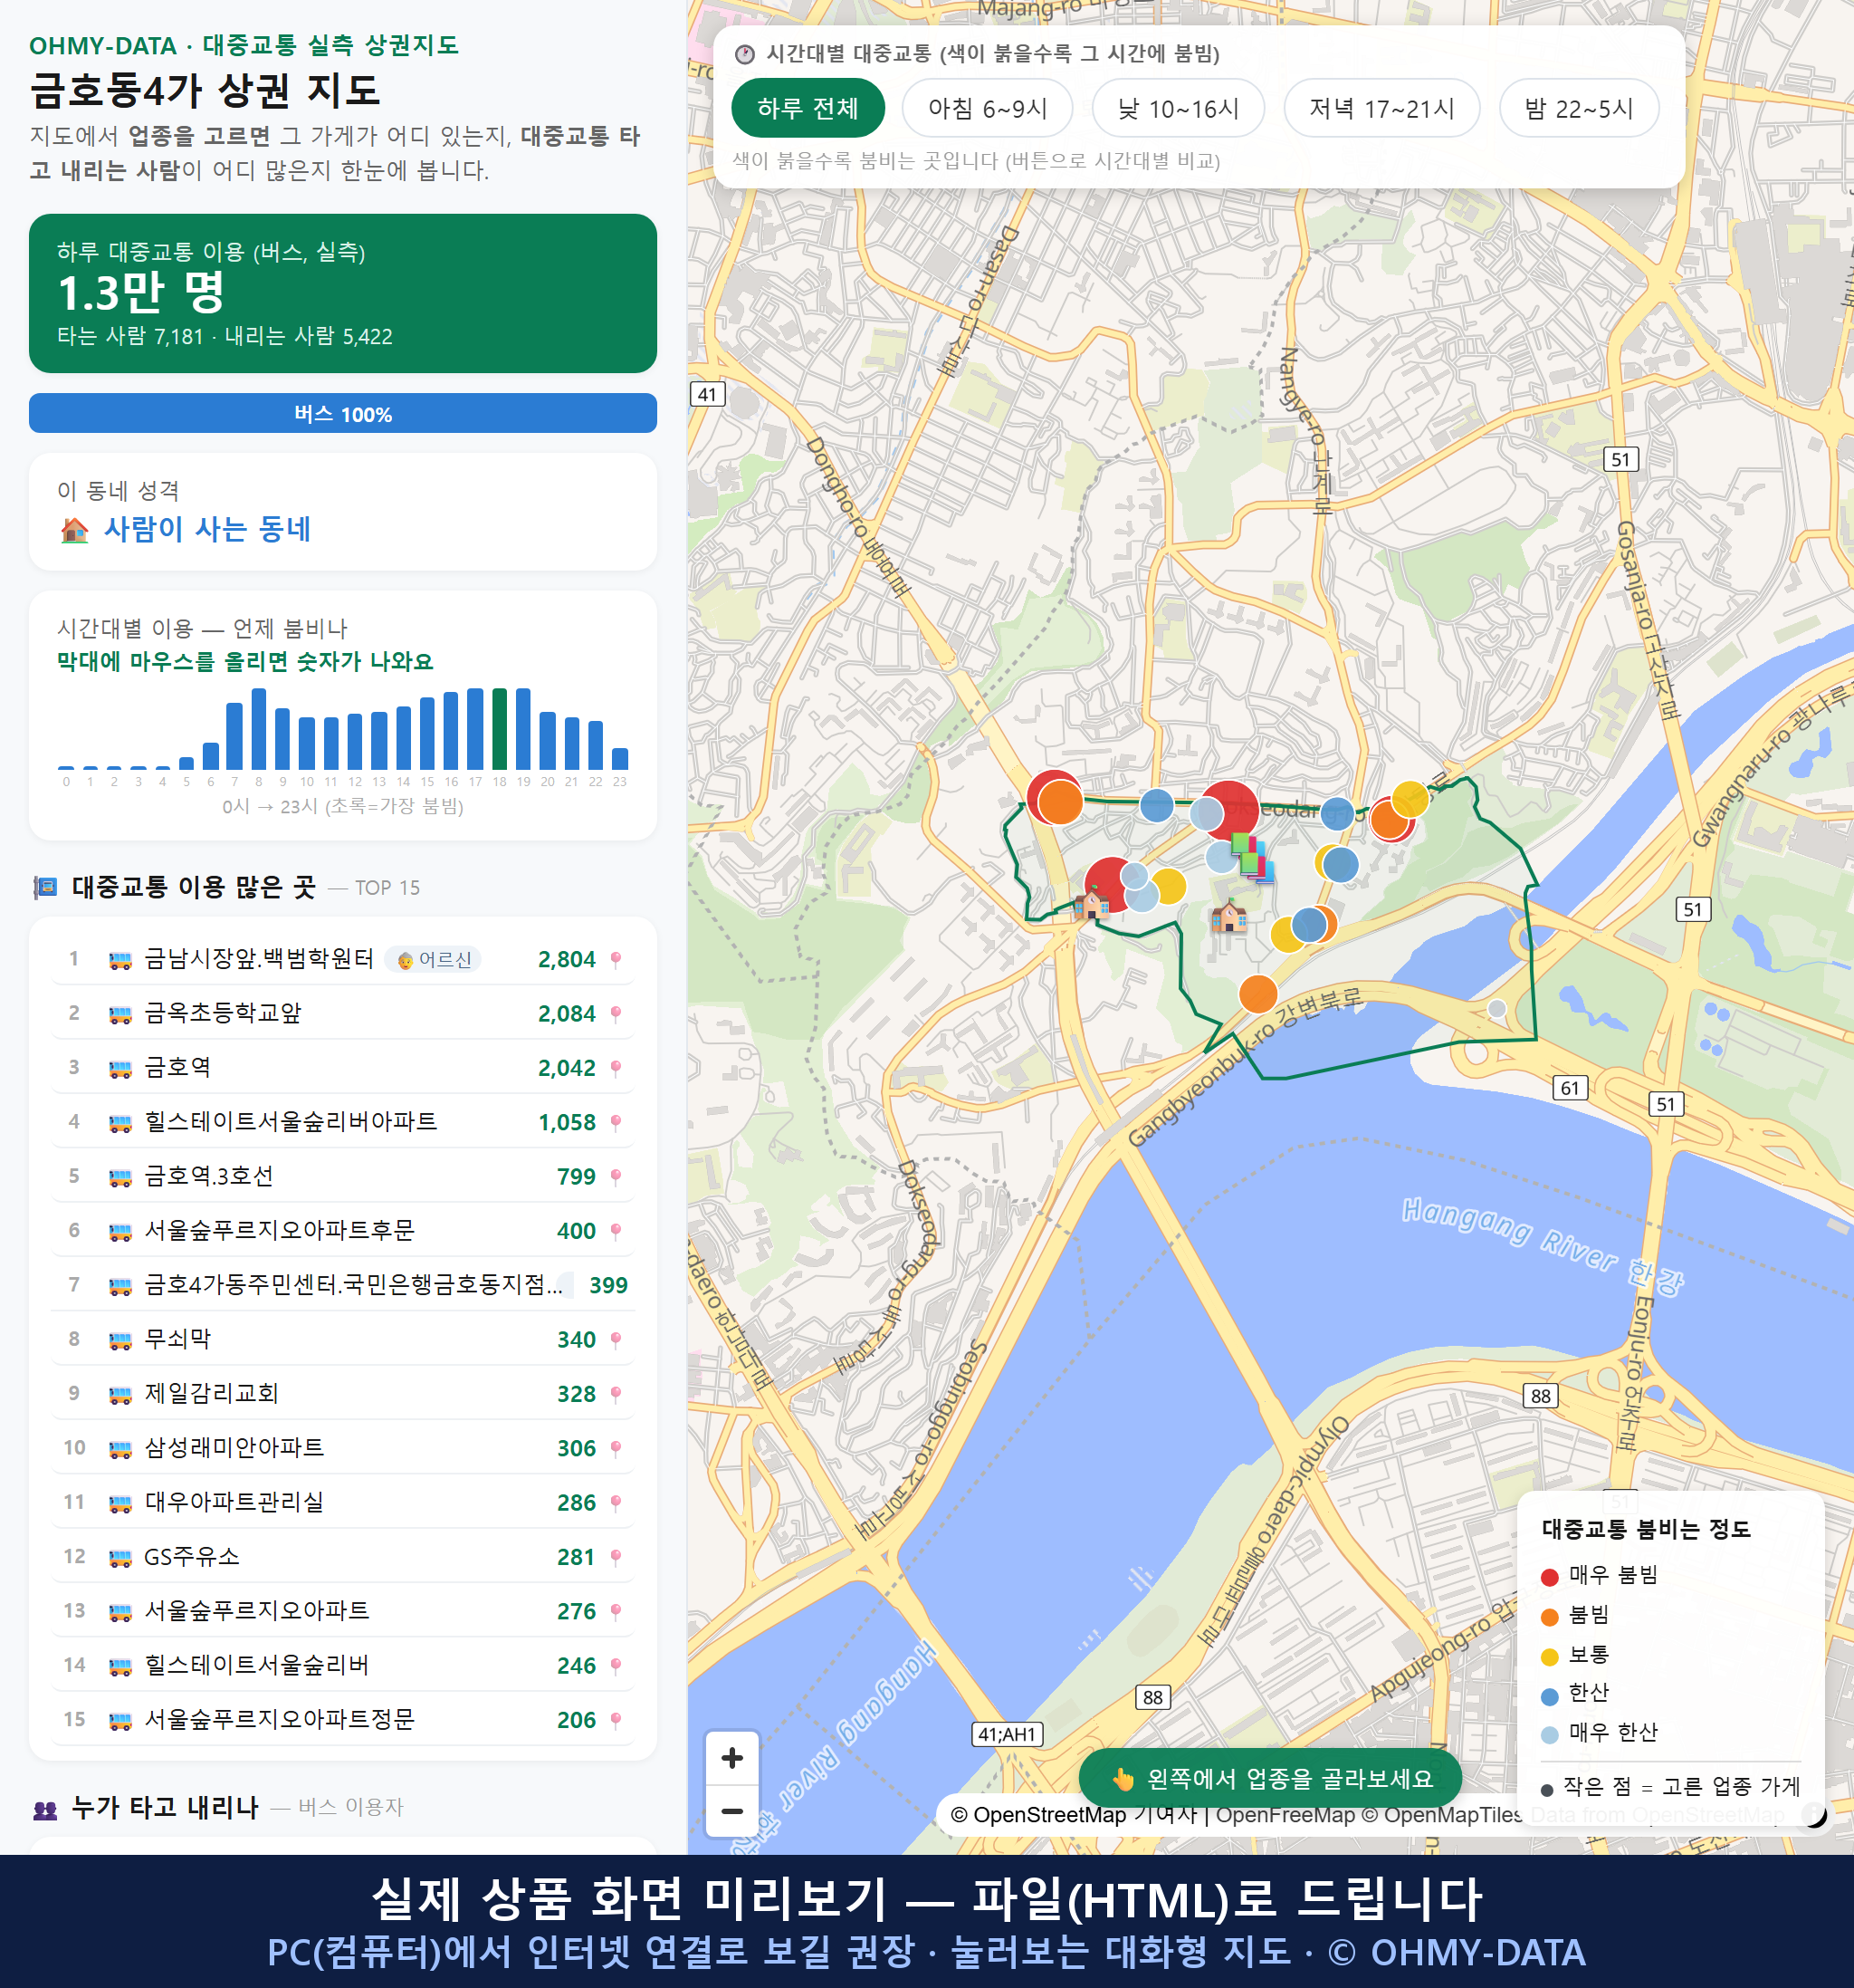Viewport: 1854px width, 1988px height.
Task: Click the clock icon beside 시간대별 대중교통
Action: coord(745,54)
